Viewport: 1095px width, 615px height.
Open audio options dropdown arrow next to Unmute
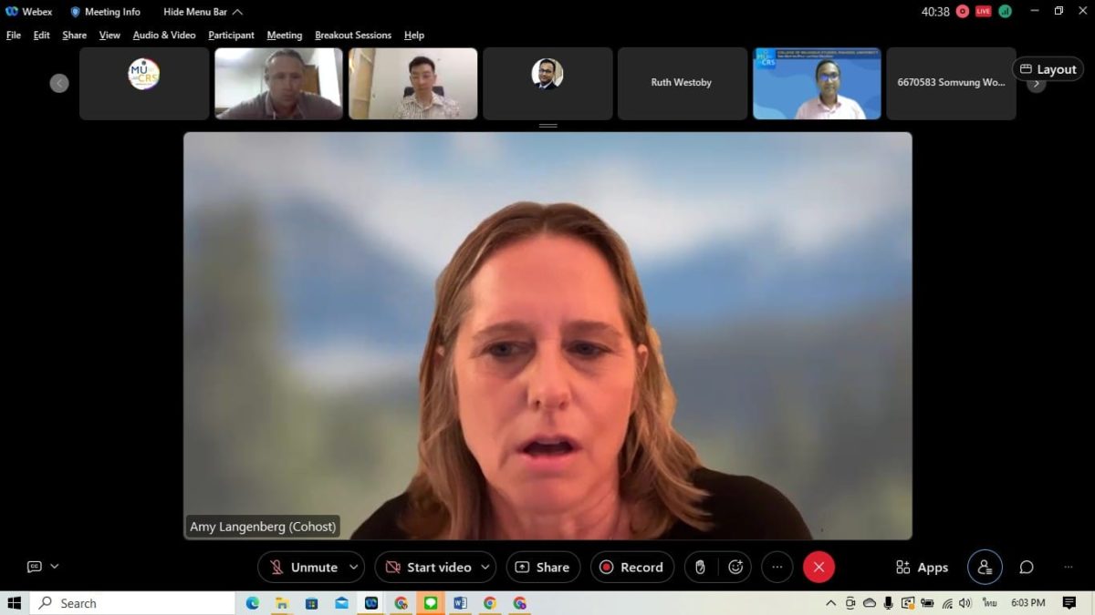353,567
